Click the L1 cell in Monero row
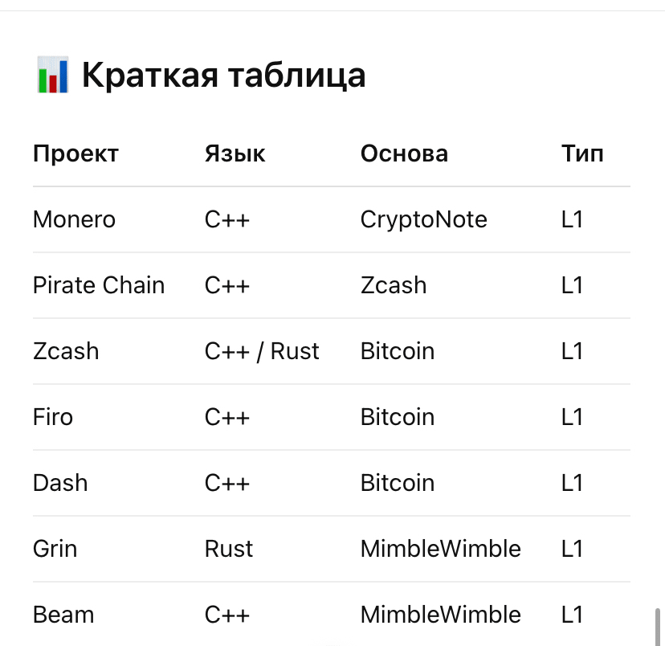This screenshot has width=665, height=646. 572,219
